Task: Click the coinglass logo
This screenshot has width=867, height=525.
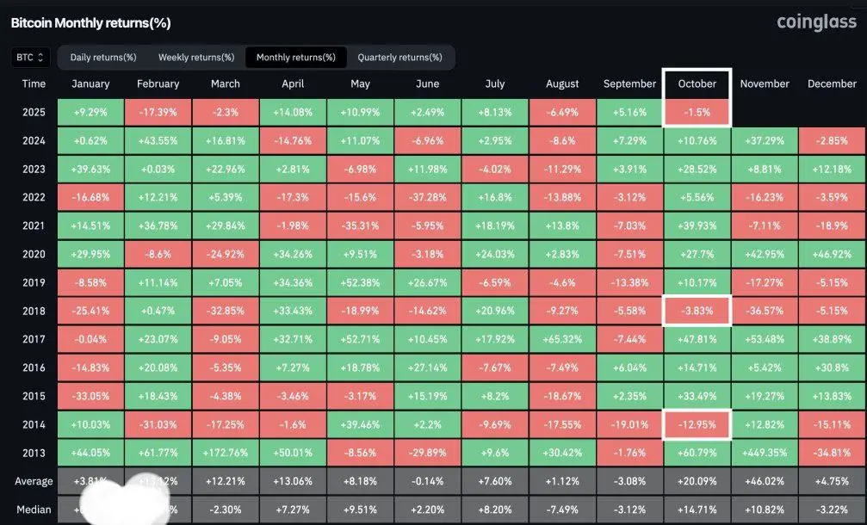Action: (816, 22)
